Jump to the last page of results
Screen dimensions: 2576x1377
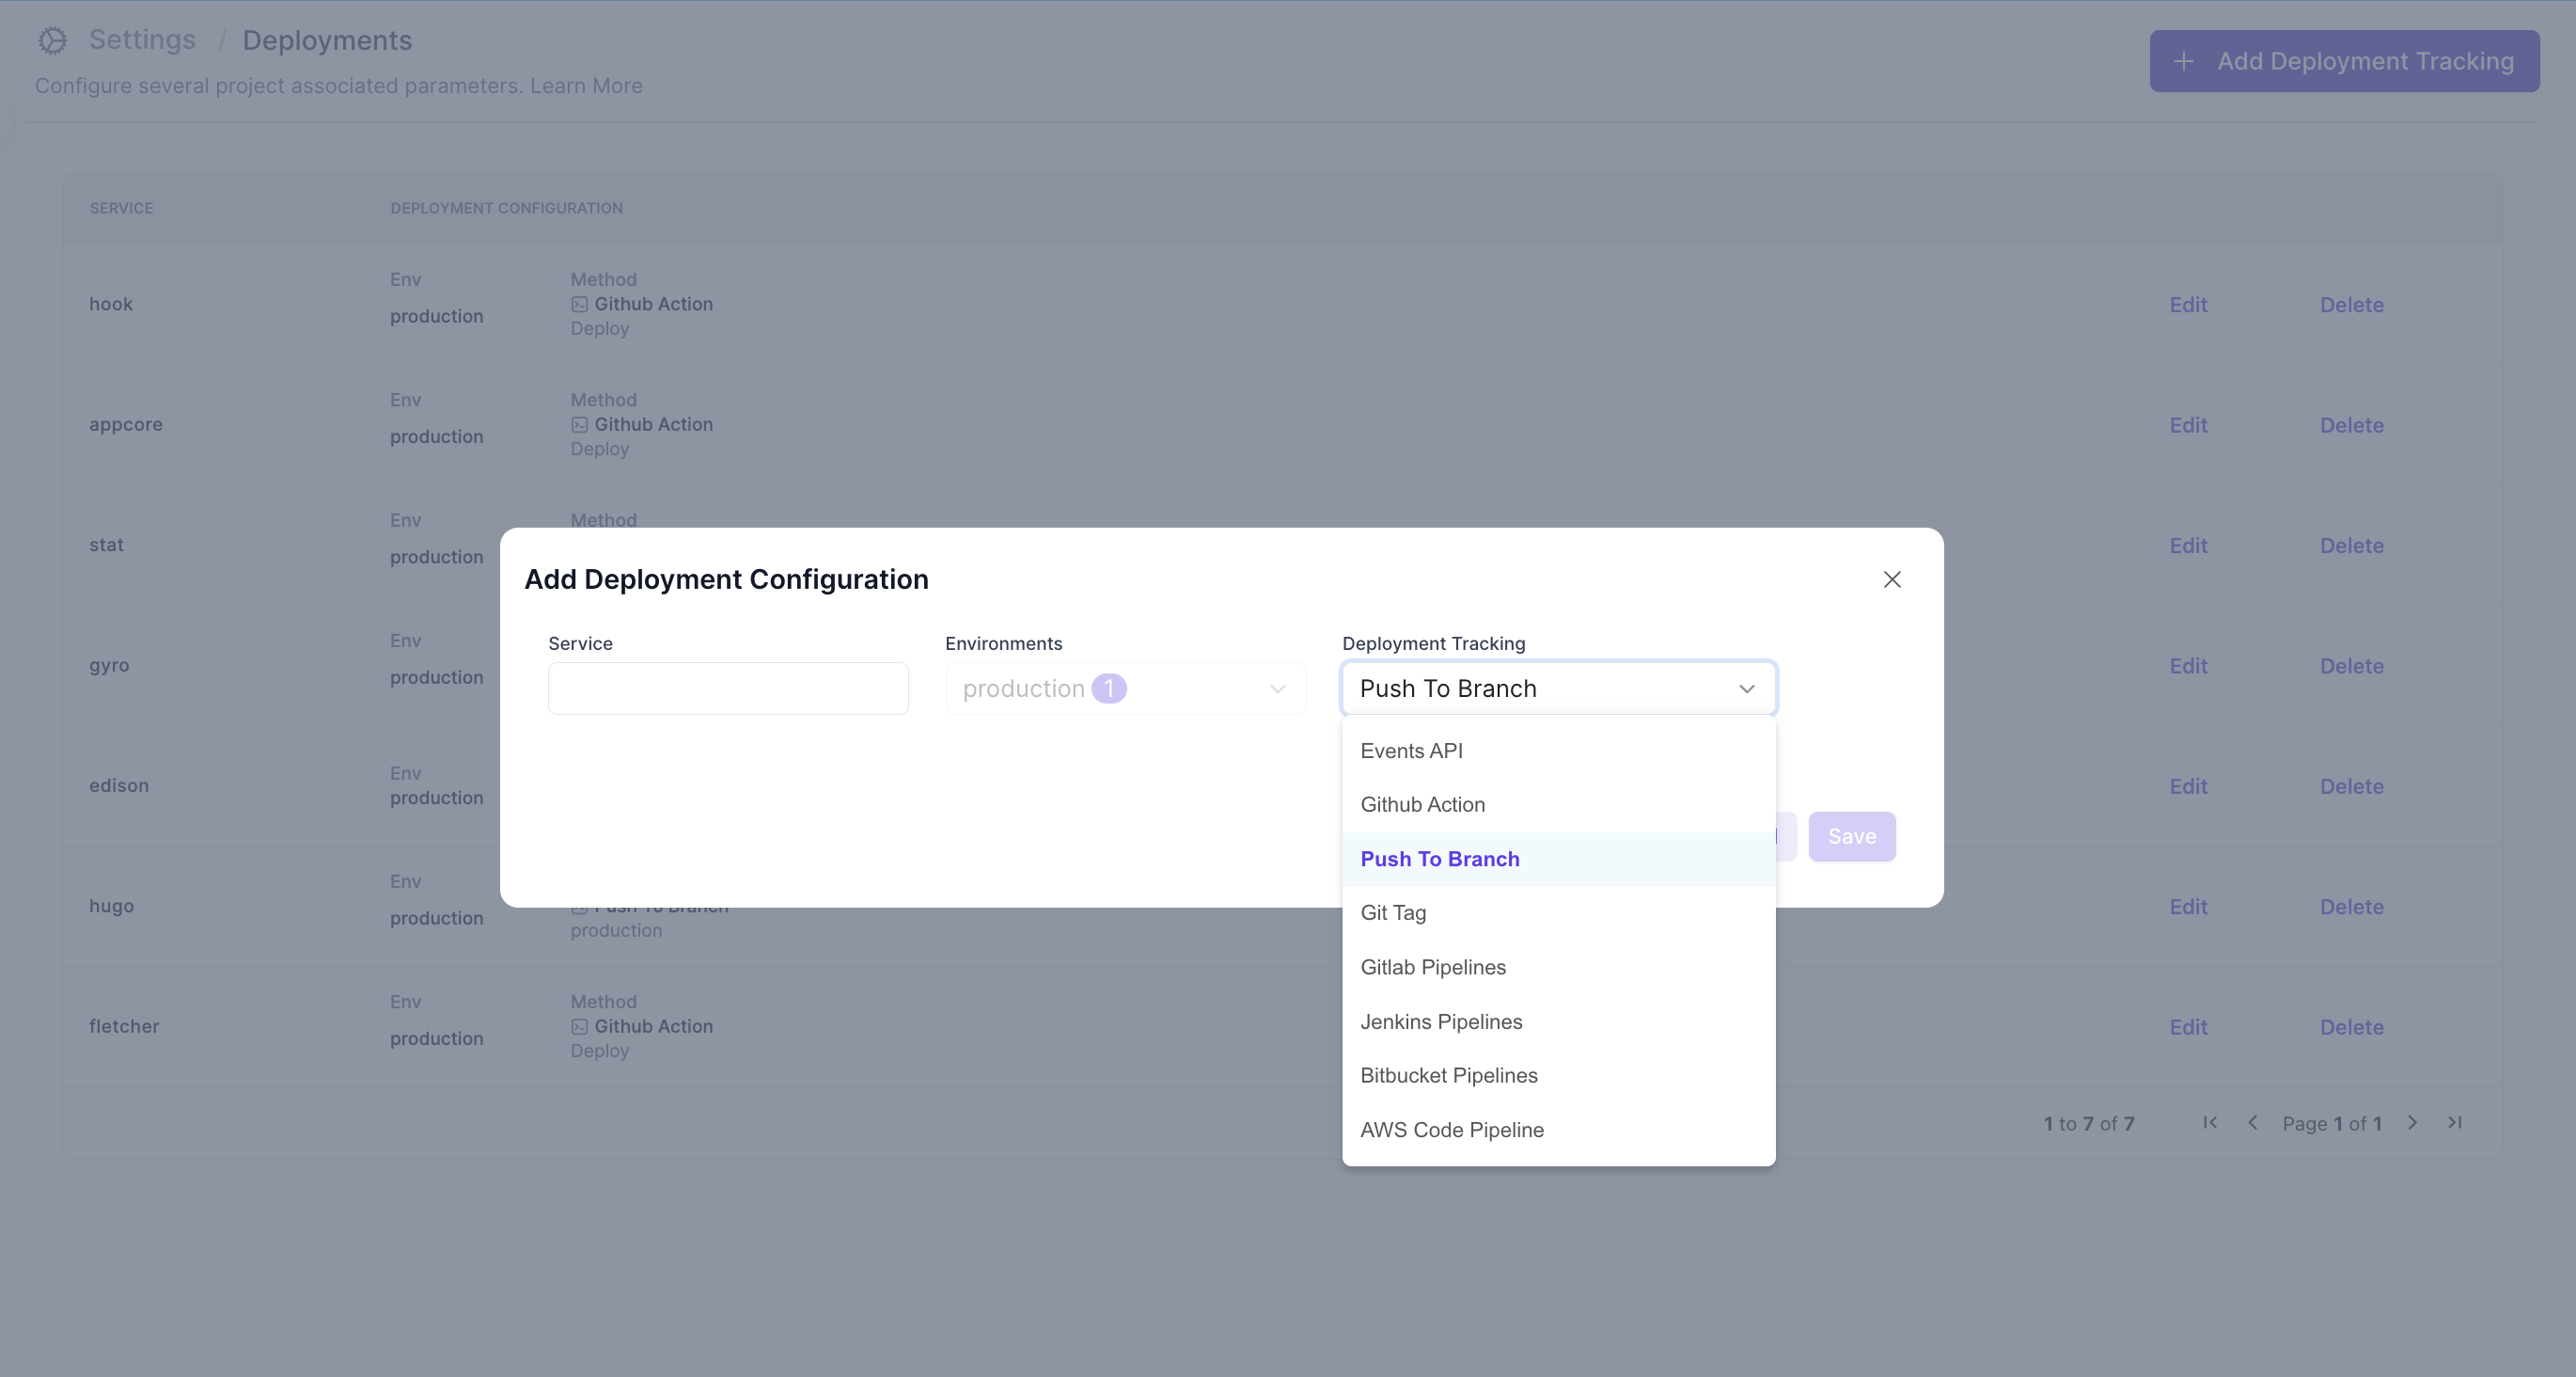[x=2455, y=1123]
